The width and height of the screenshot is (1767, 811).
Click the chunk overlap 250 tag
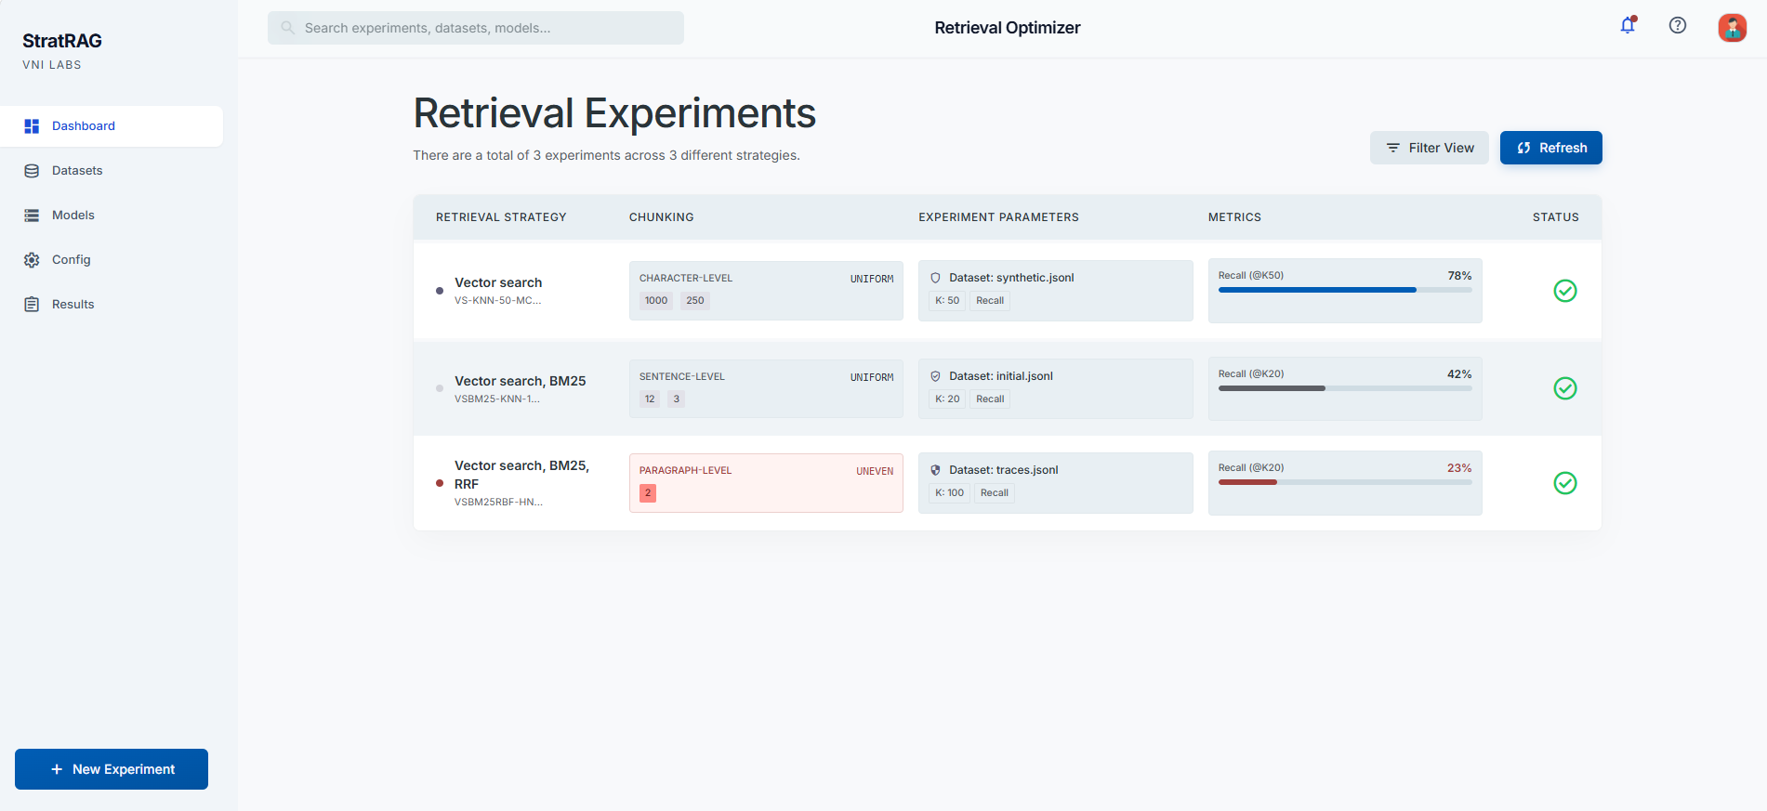coord(695,301)
